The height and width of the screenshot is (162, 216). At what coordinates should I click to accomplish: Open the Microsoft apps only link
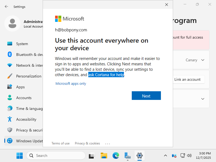71,83
